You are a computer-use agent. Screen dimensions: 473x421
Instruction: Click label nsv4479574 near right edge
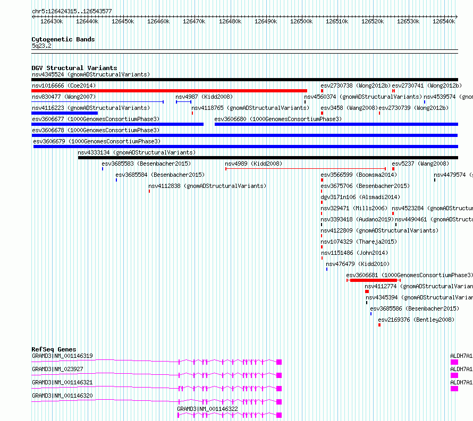click(453, 175)
